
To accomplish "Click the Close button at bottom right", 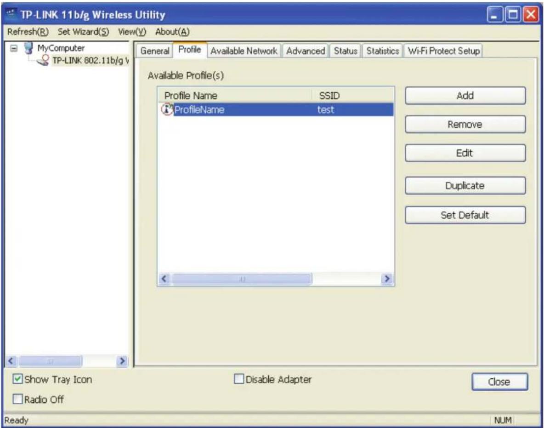I will pyautogui.click(x=500, y=382).
